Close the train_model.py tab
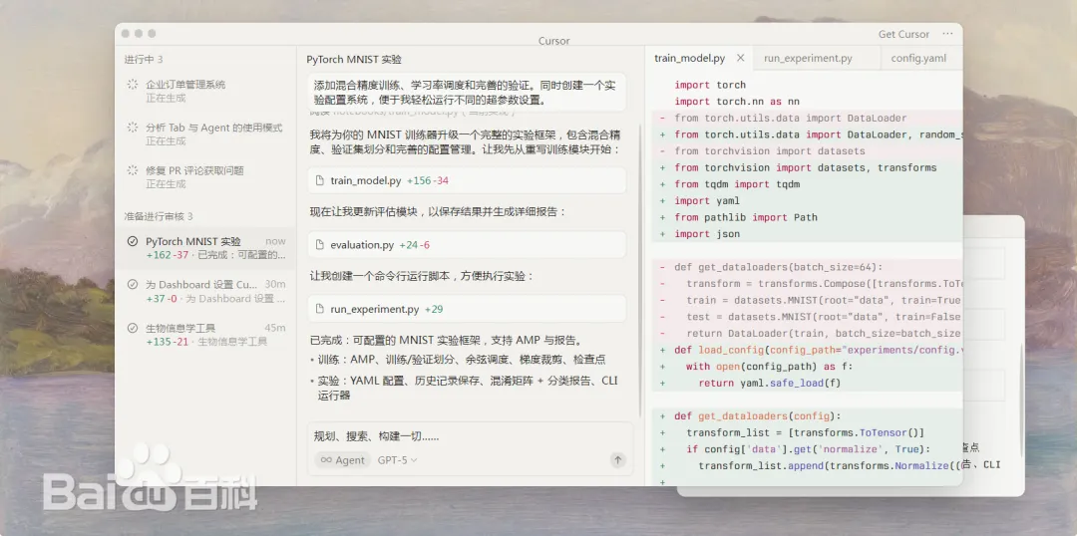The height and width of the screenshot is (536, 1077). pos(740,59)
